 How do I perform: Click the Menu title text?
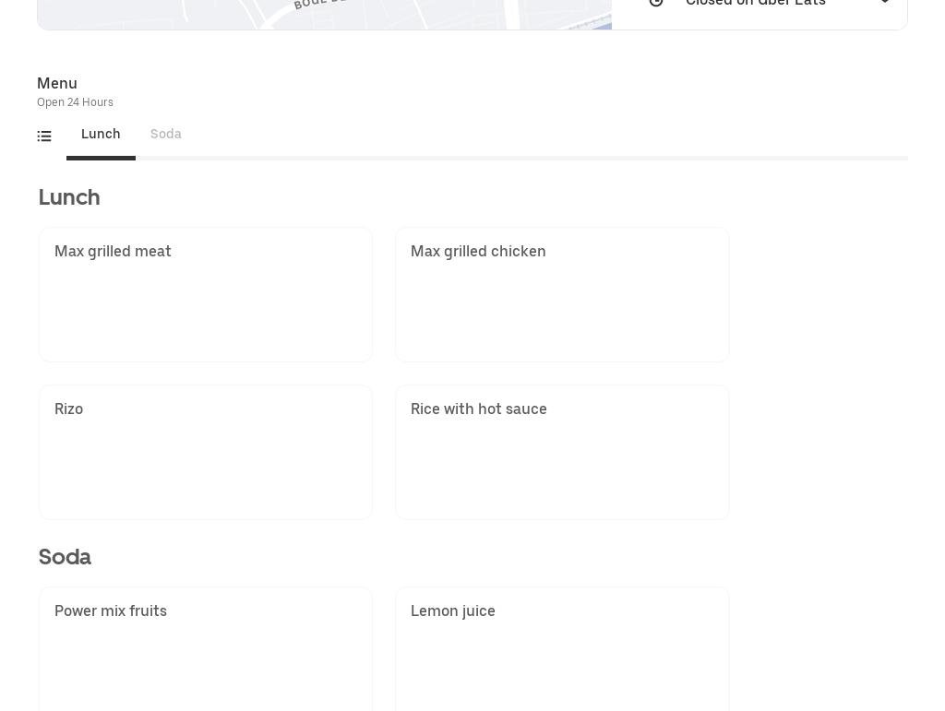[57, 83]
